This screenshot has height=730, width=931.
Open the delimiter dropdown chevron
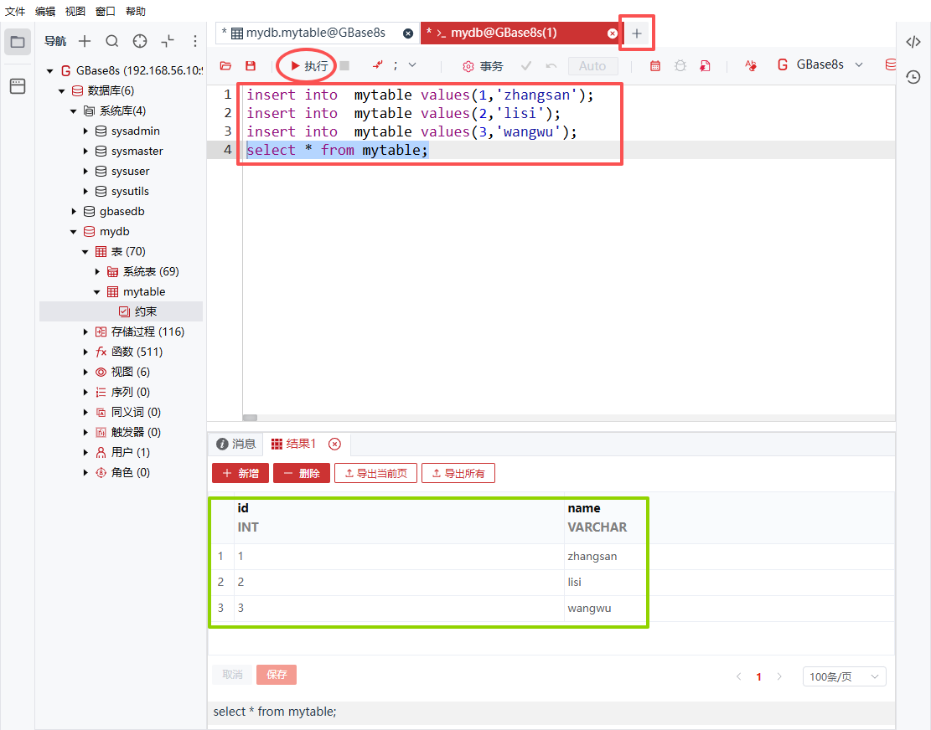(412, 65)
